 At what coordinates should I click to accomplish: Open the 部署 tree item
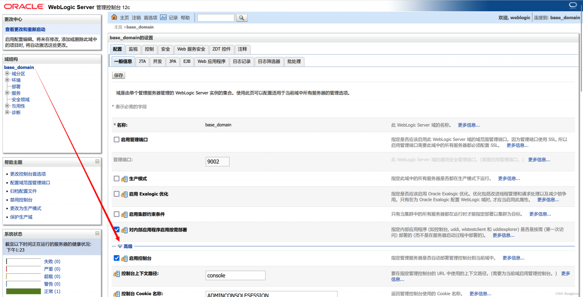click(x=16, y=87)
